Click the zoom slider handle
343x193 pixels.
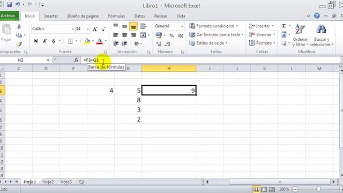point(318,189)
